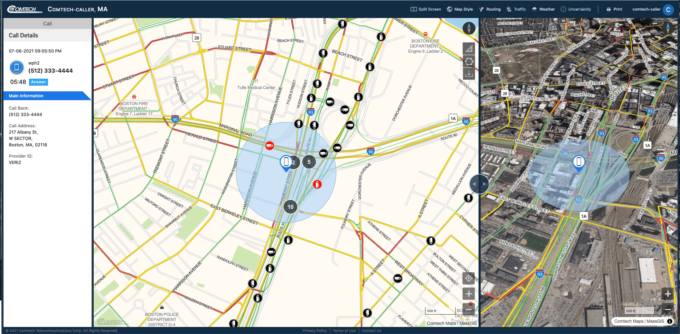680x334 pixels.
Task: Select the polygon drawing tool on the map
Action: pyautogui.click(x=469, y=61)
